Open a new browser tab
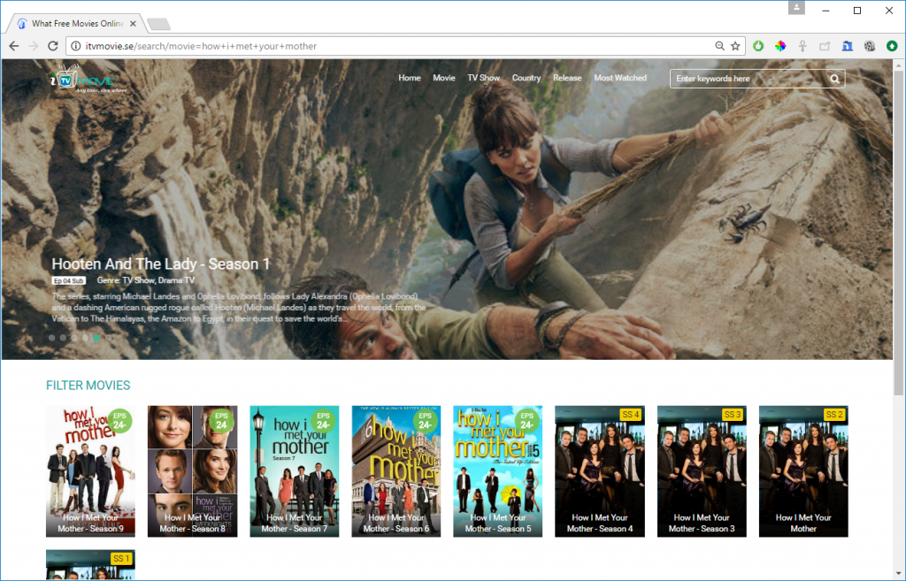 point(158,24)
